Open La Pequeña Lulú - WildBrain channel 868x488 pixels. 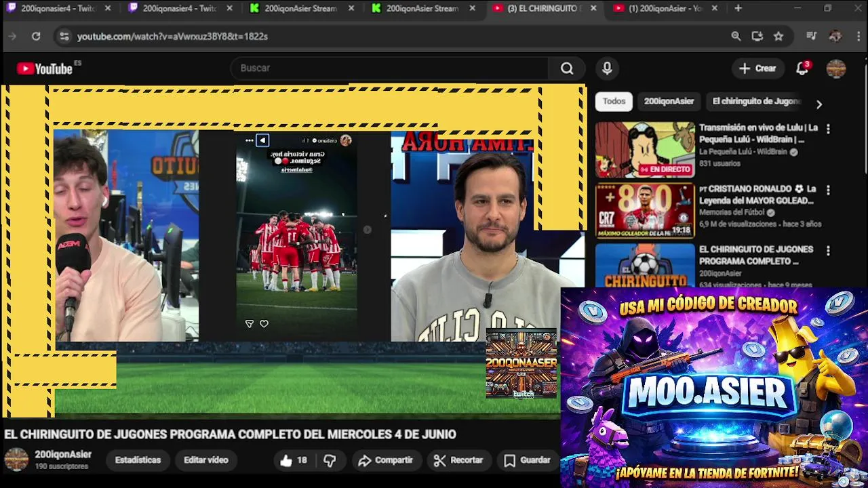(x=745, y=152)
